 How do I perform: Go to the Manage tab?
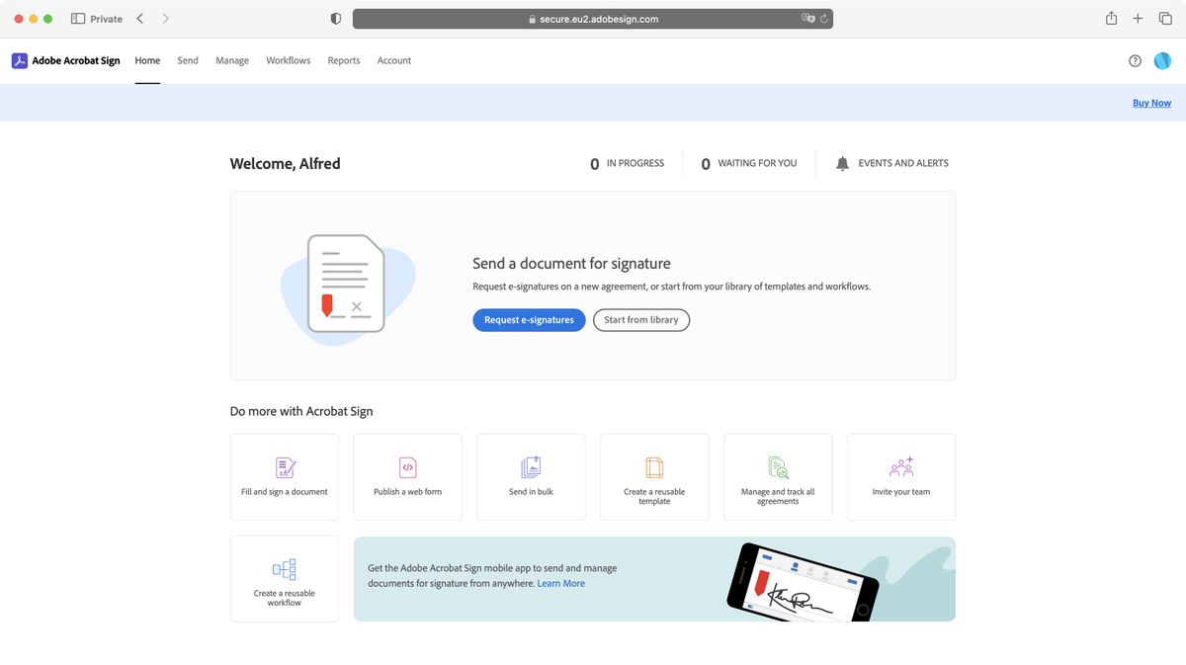232,60
